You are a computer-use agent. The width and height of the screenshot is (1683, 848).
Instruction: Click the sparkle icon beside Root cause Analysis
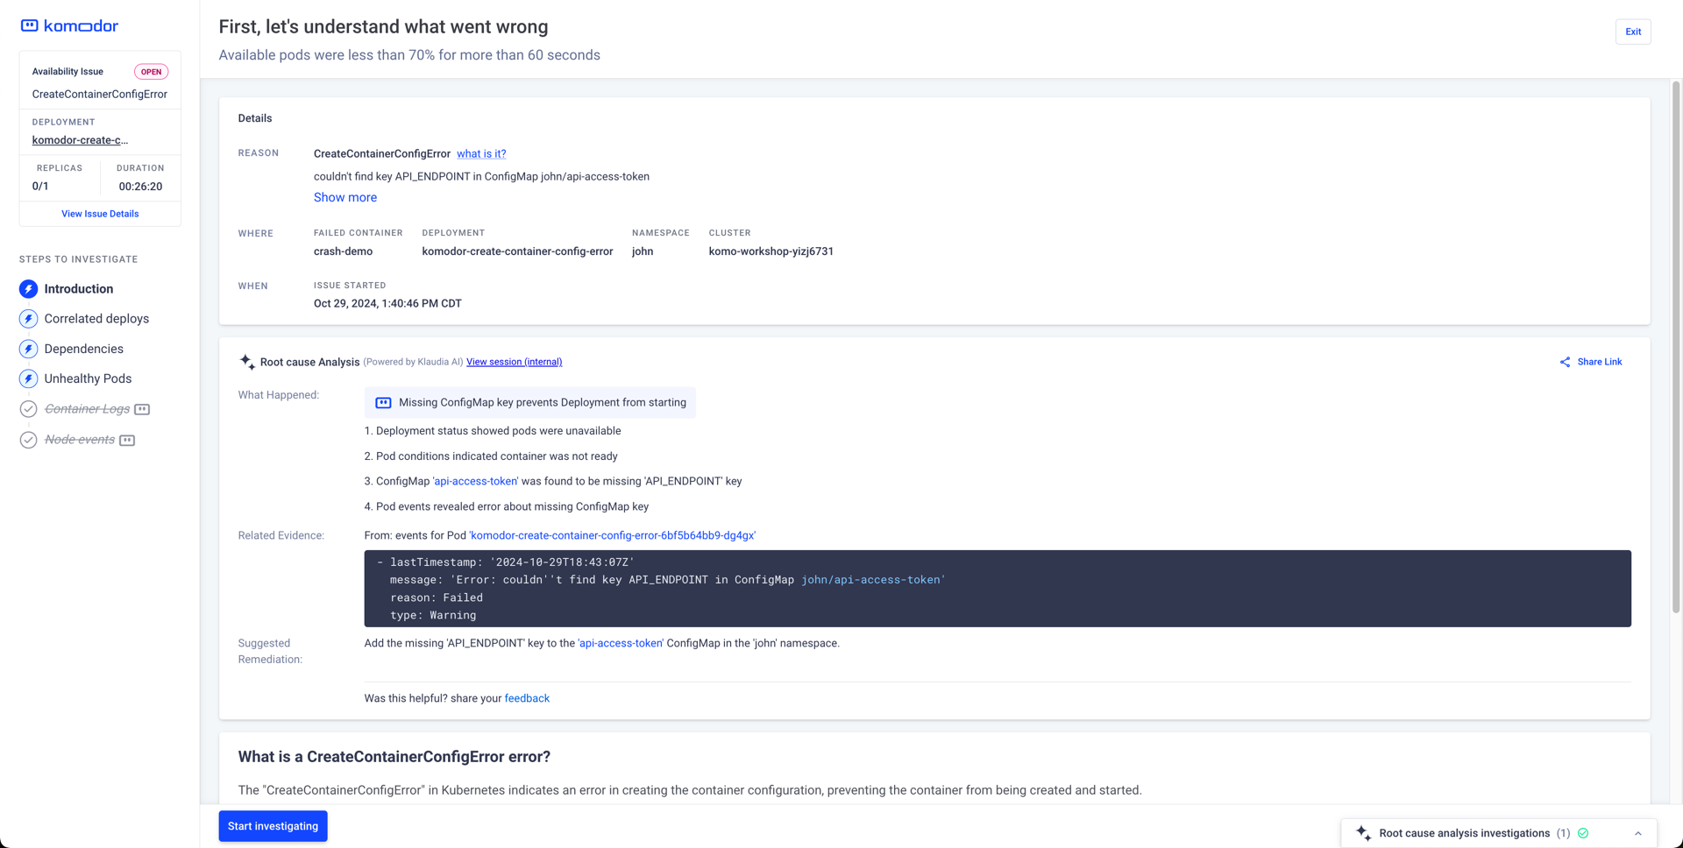point(247,362)
